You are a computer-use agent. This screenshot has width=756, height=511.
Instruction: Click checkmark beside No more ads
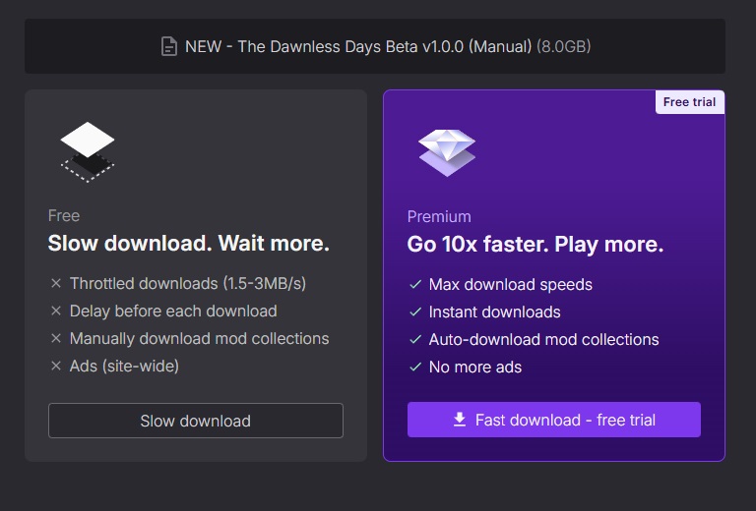[414, 368]
